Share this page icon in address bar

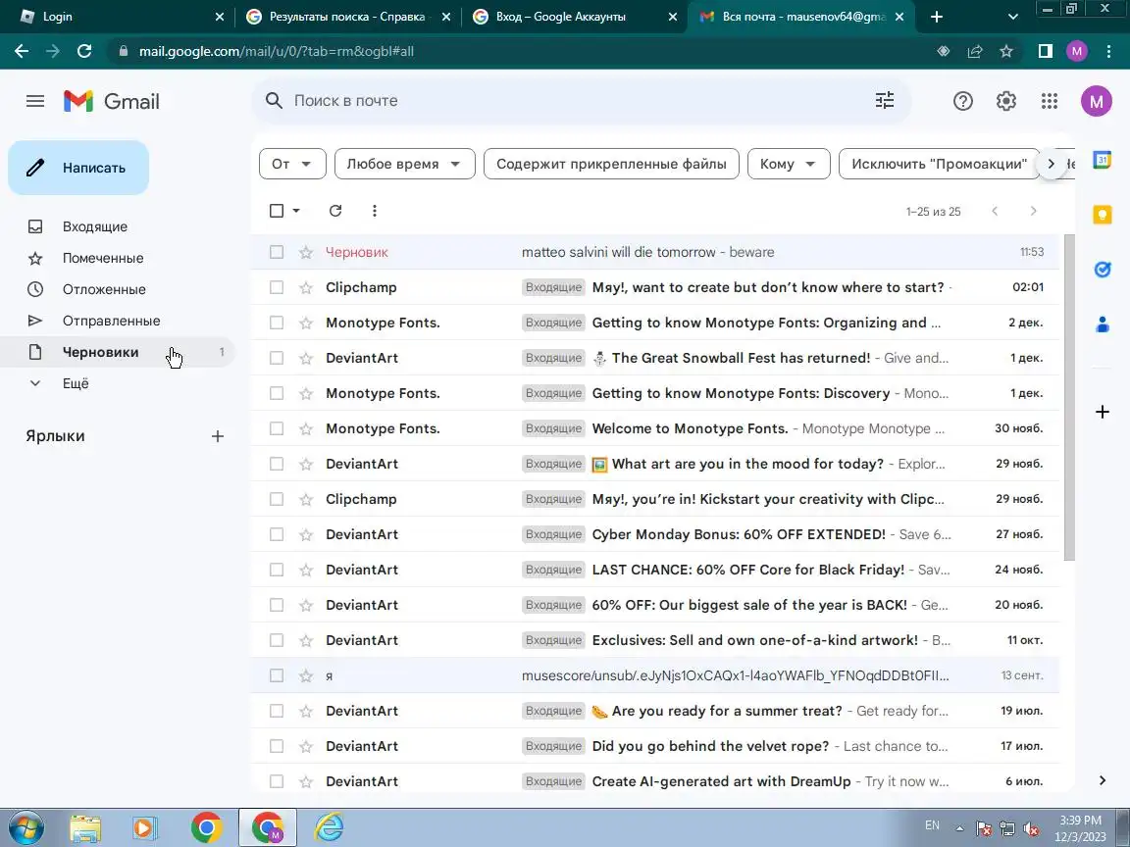coord(974,51)
